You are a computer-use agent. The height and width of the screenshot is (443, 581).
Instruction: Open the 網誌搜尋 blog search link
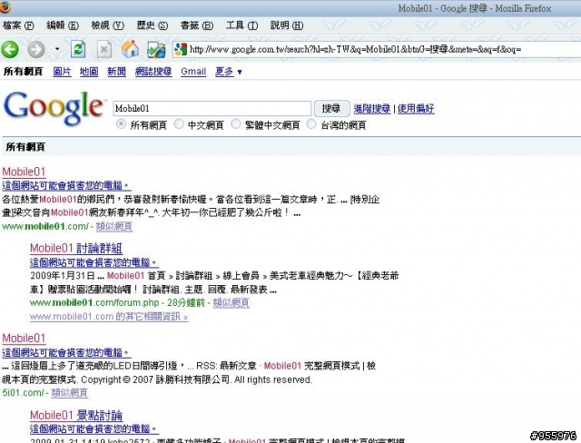pyautogui.click(x=153, y=72)
